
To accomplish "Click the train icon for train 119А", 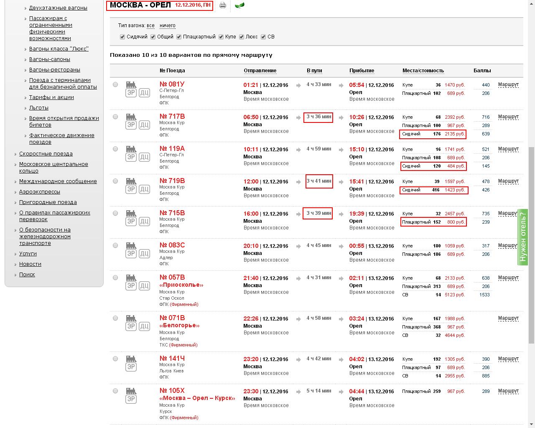I will coord(131,149).
